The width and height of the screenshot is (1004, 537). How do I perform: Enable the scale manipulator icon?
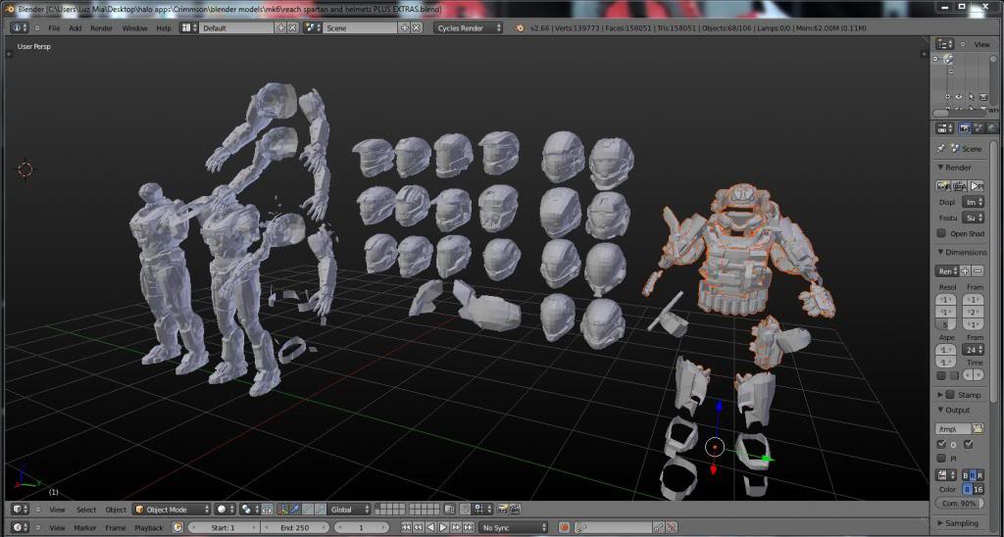pyautogui.click(x=321, y=510)
